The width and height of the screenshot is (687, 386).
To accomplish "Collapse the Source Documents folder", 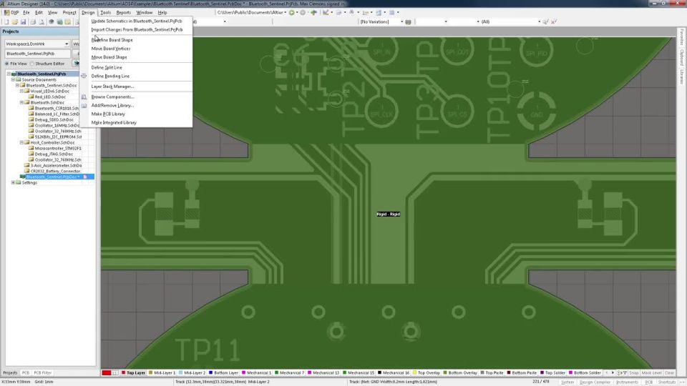I will coord(13,79).
